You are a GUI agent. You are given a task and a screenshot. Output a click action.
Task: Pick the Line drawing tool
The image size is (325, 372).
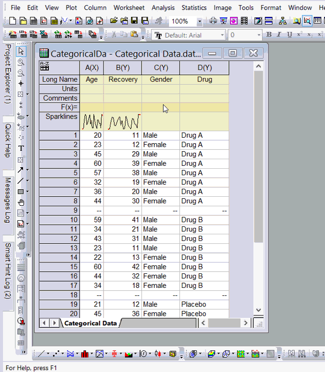point(21,181)
